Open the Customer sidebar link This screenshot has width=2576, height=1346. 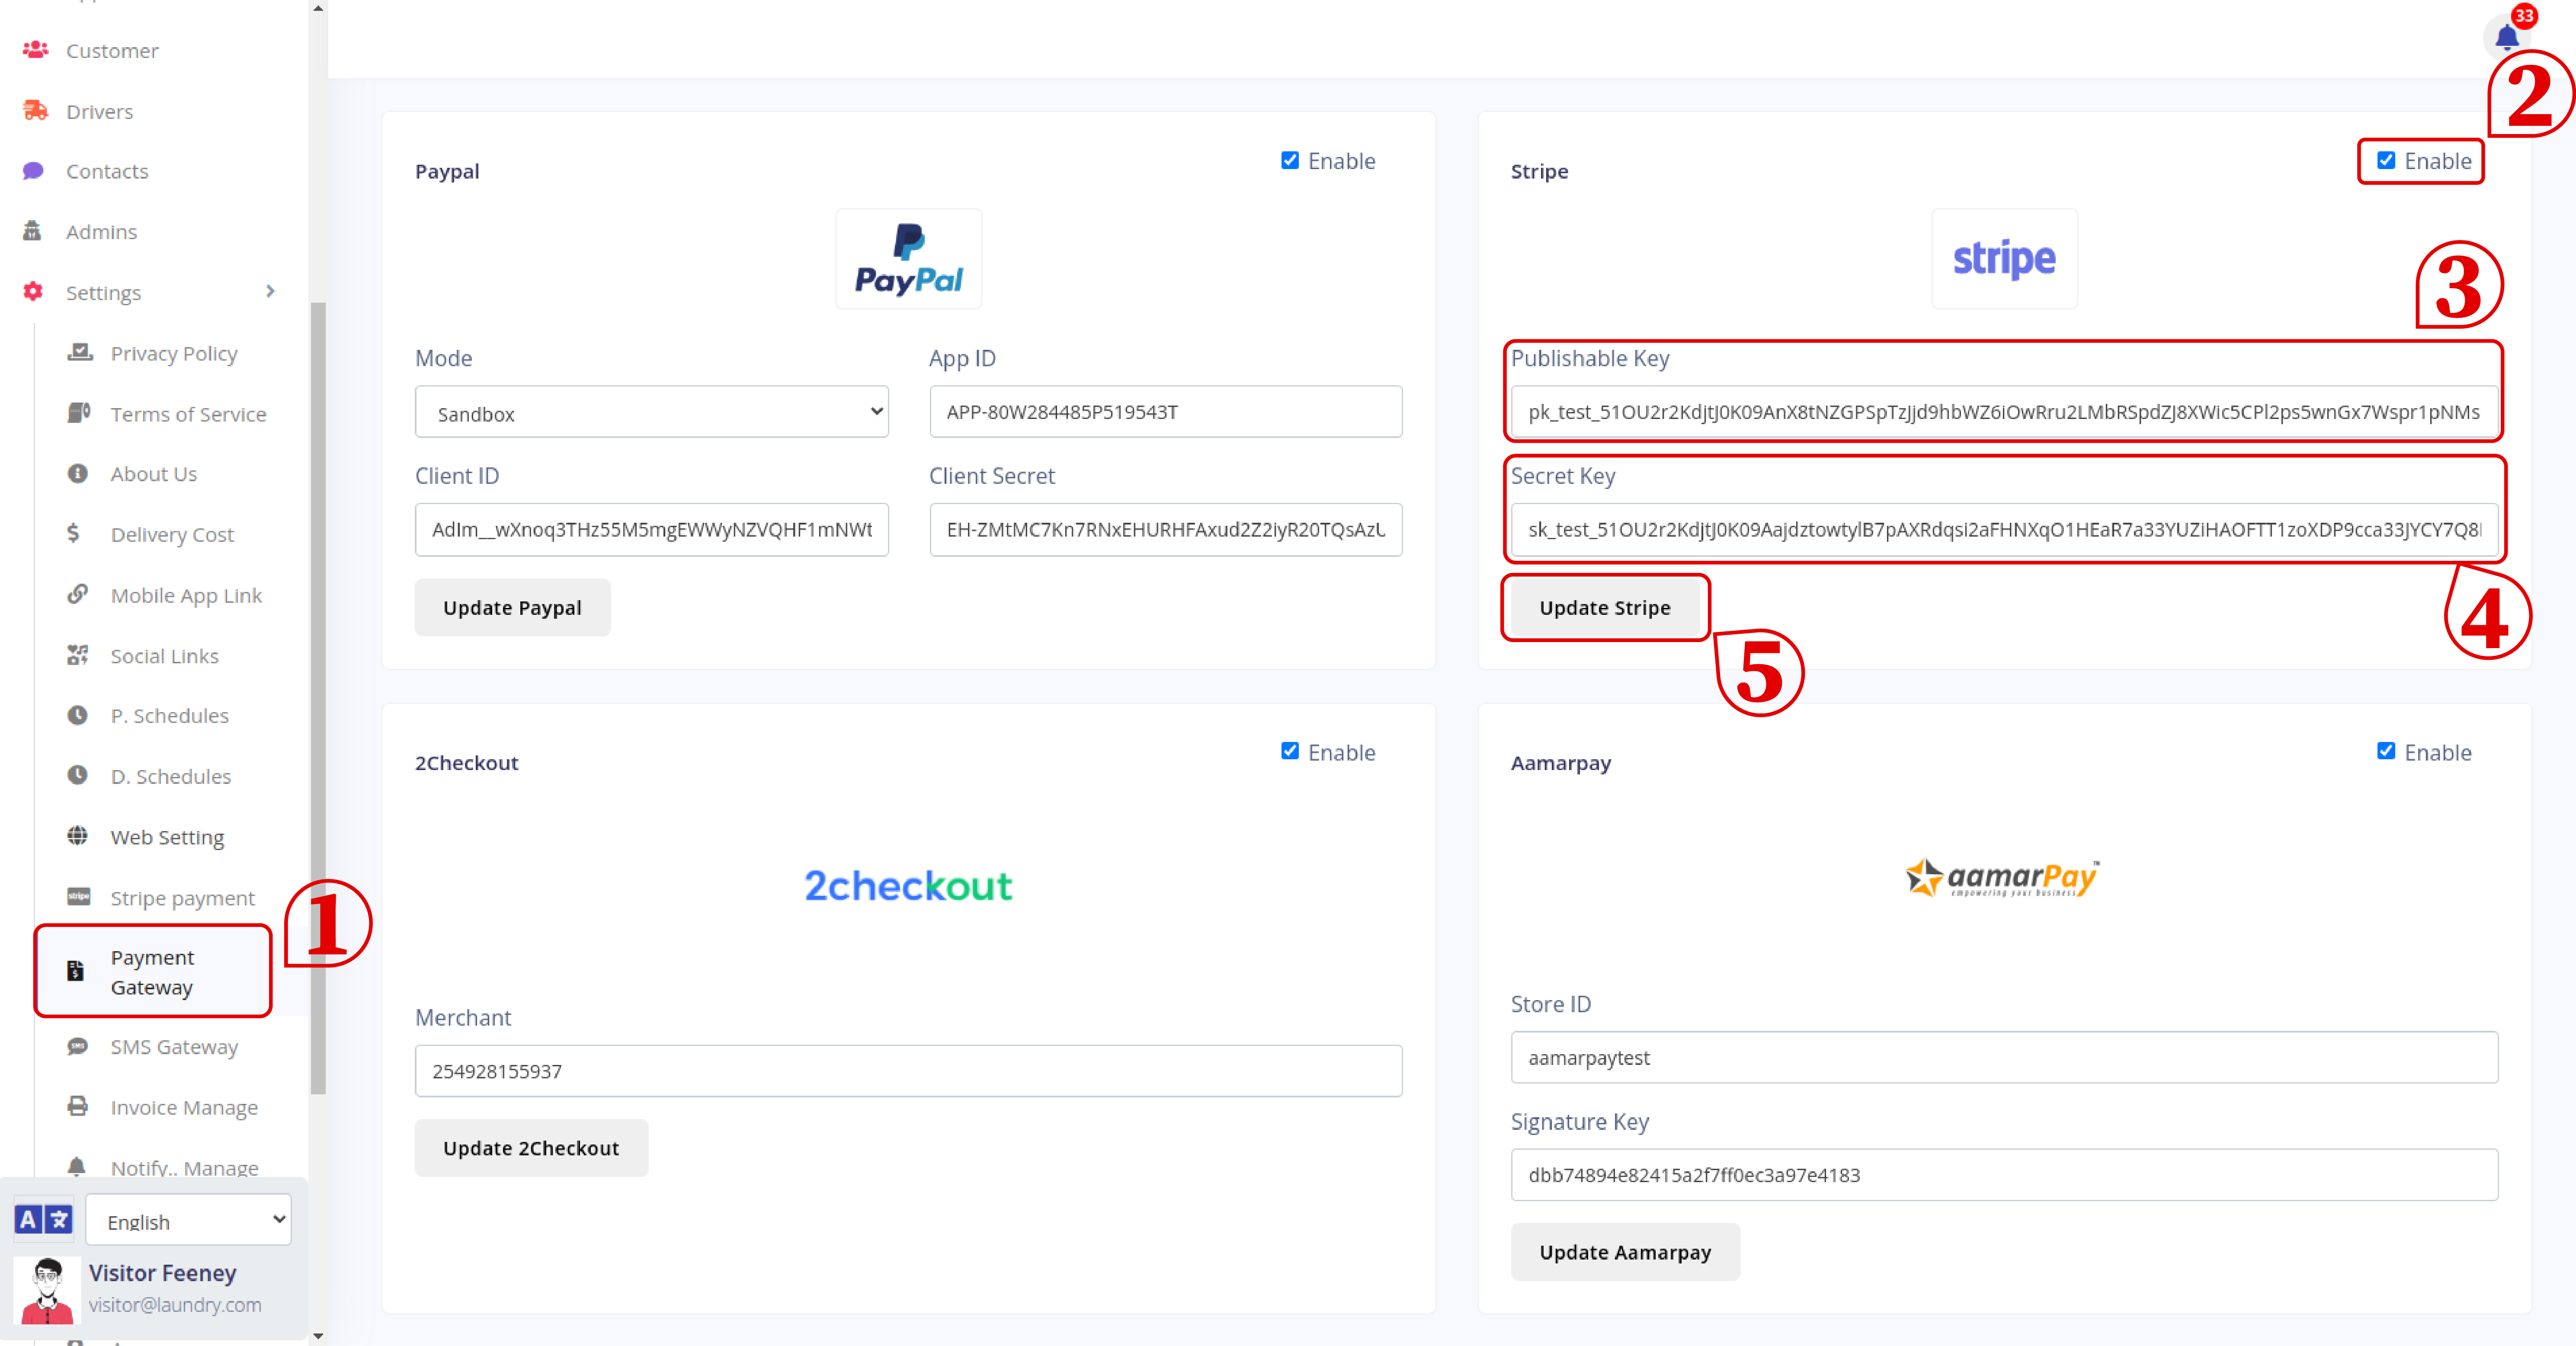click(112, 51)
